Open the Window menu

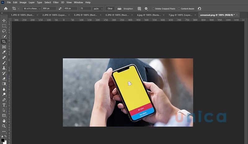pyautogui.click(x=78, y=2)
